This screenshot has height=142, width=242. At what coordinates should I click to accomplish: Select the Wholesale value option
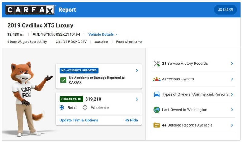[x=85, y=107]
